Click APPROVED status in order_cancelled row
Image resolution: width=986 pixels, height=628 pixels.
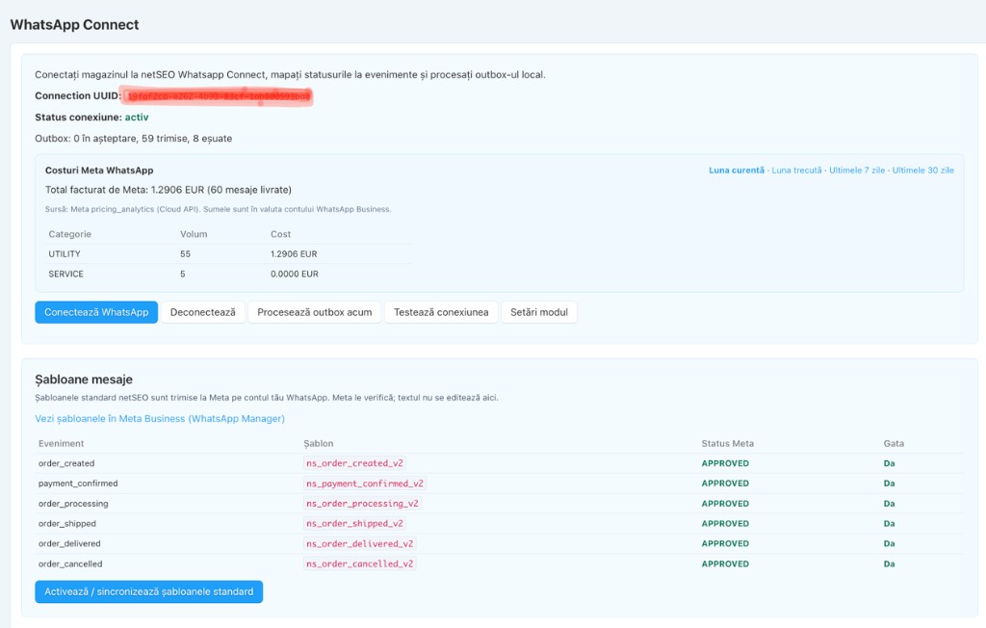coord(725,563)
